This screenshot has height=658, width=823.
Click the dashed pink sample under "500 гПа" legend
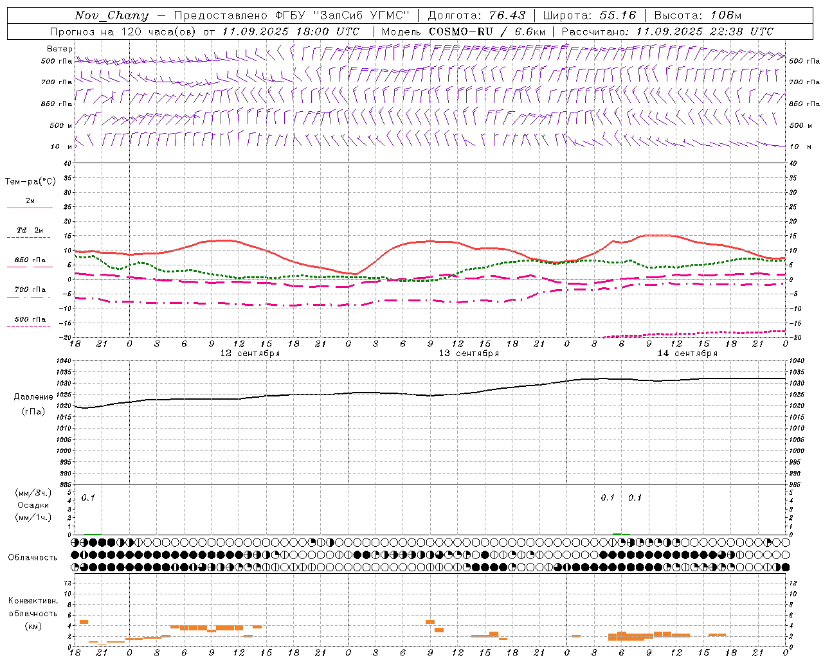pyautogui.click(x=29, y=326)
